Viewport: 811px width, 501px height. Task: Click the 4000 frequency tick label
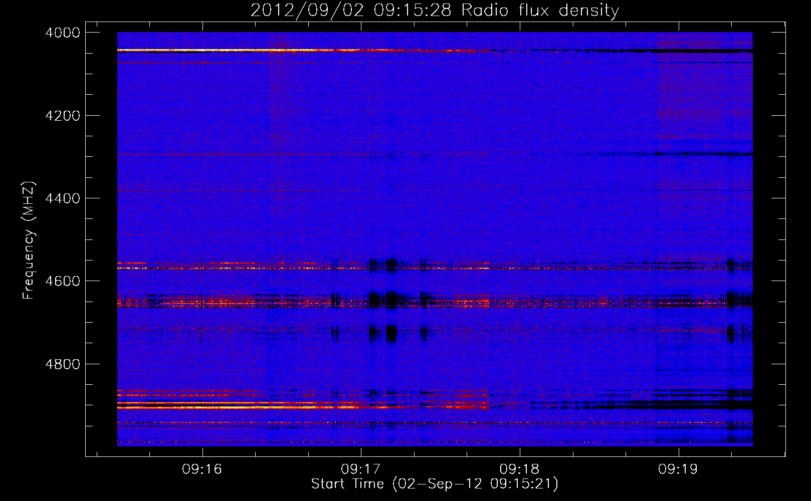click(x=63, y=33)
